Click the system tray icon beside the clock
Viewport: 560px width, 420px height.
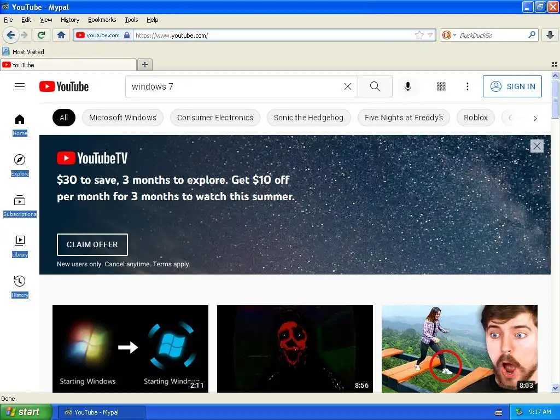click(520, 412)
